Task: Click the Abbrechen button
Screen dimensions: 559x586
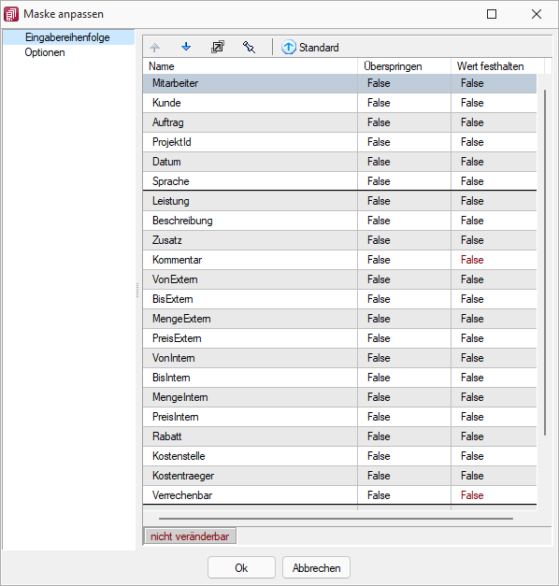Action: (316, 567)
